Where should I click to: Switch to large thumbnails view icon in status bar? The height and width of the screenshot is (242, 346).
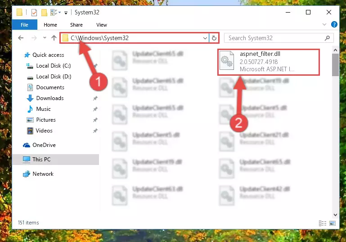click(x=333, y=223)
